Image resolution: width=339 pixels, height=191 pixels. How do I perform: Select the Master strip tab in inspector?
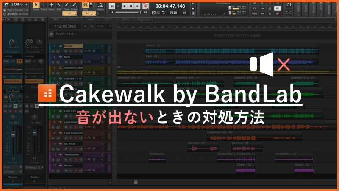[x=34, y=177]
